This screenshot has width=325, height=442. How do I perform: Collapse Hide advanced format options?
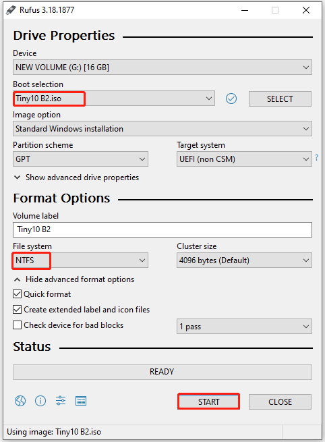click(x=74, y=279)
